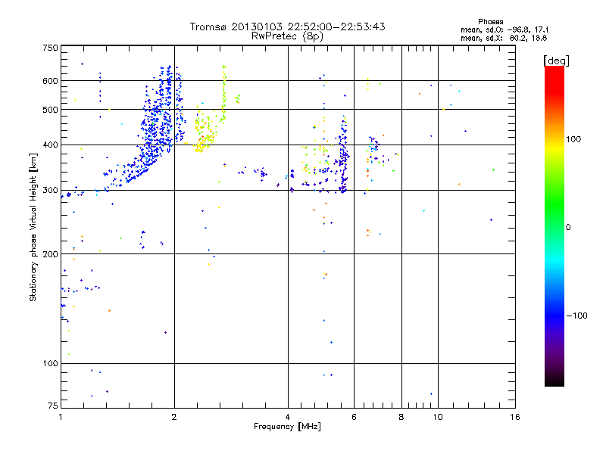Screen dimensions: 606x454
Task: Select the 'mean, sd,O: -96.8, 17.1' line
Action: tap(504, 30)
